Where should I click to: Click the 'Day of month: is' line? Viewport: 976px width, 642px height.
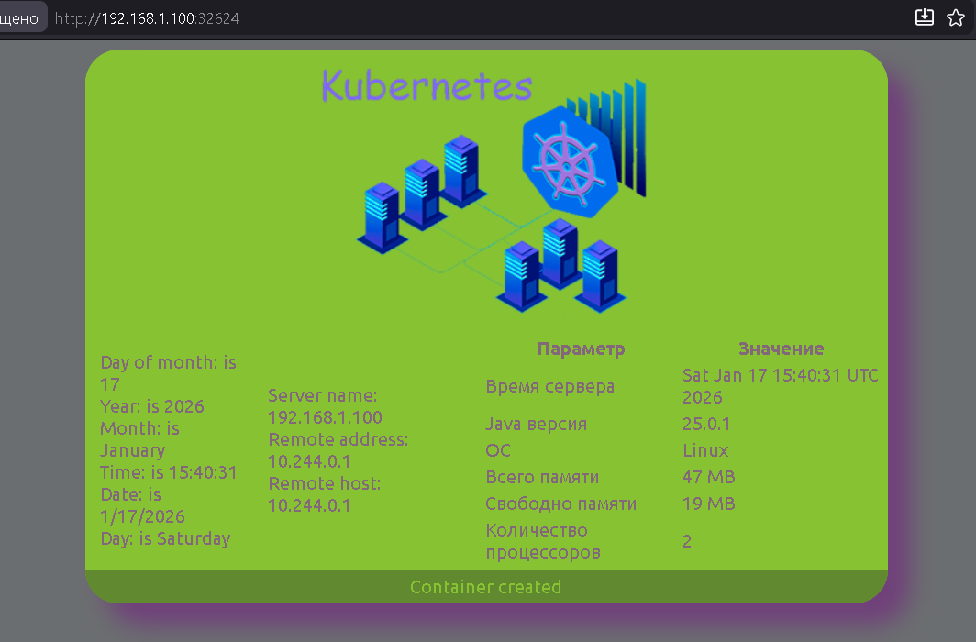coord(168,362)
